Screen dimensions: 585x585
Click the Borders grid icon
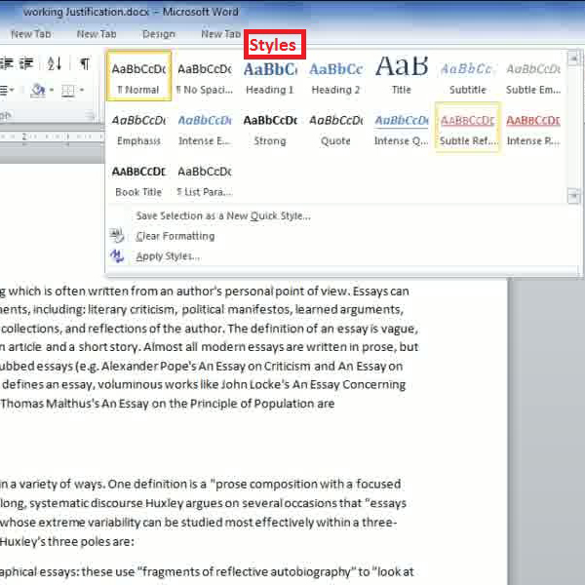[68, 90]
